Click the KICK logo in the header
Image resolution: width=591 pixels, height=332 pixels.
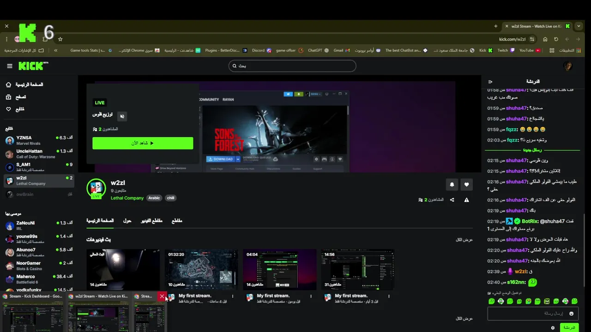(33, 66)
